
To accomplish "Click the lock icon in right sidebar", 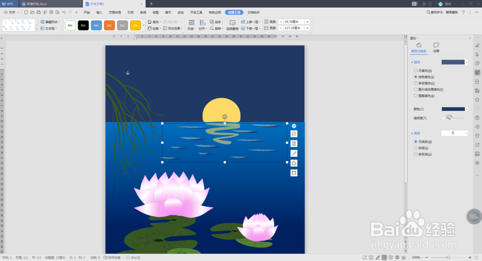I will click(477, 82).
